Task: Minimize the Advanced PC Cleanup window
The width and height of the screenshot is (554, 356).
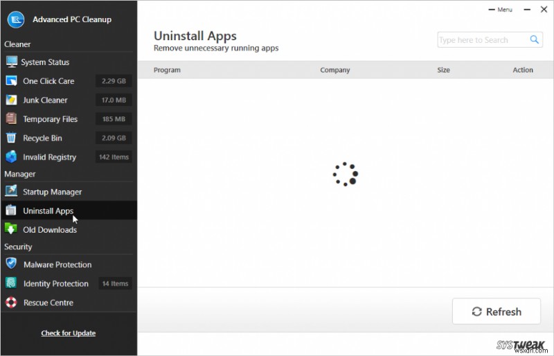Action: tap(527, 10)
